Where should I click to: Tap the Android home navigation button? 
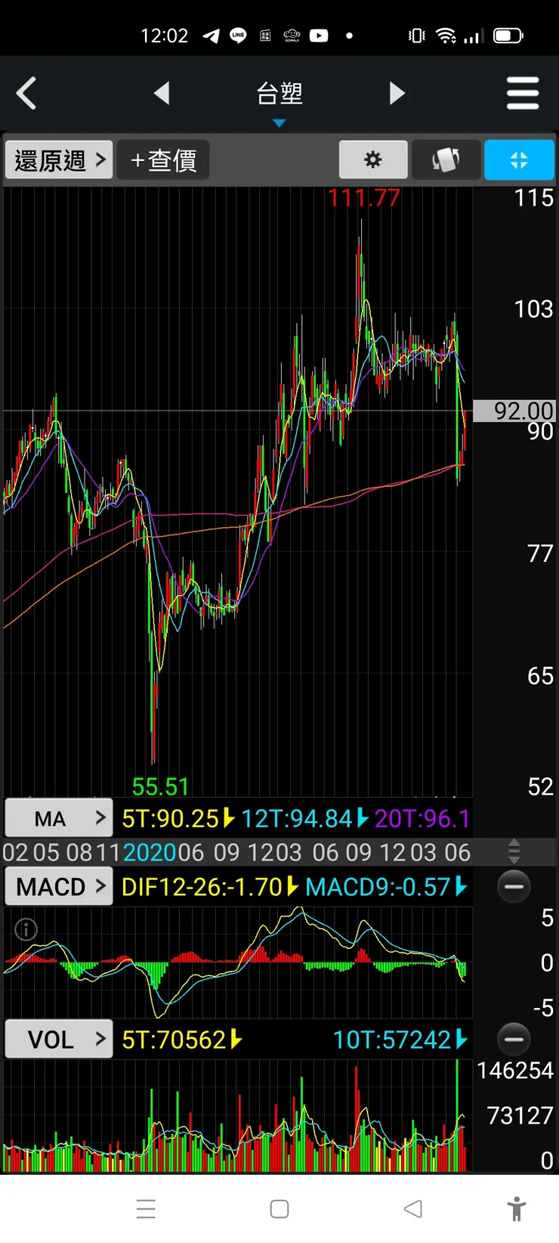point(279,1208)
